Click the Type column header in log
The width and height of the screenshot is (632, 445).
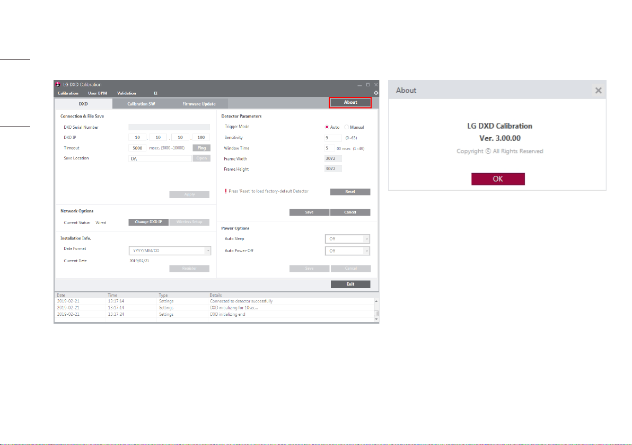click(x=163, y=295)
